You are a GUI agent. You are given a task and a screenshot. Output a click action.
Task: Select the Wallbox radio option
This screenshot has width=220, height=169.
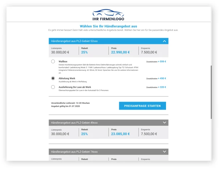pyautogui.click(x=53, y=62)
